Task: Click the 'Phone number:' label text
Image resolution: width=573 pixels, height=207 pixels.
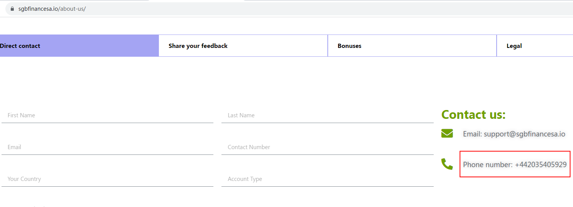Action: tap(487, 165)
